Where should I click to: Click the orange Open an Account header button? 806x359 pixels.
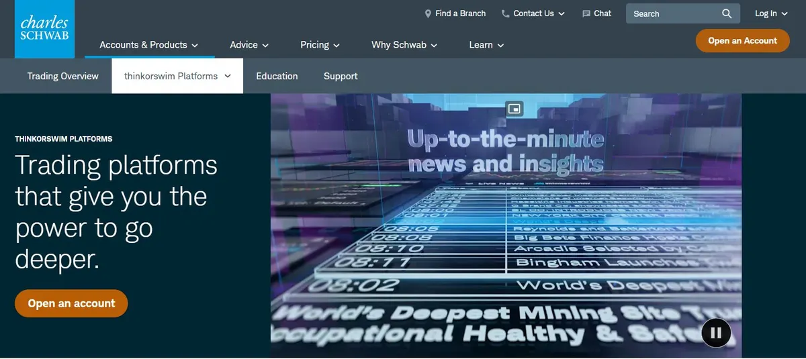(x=742, y=41)
